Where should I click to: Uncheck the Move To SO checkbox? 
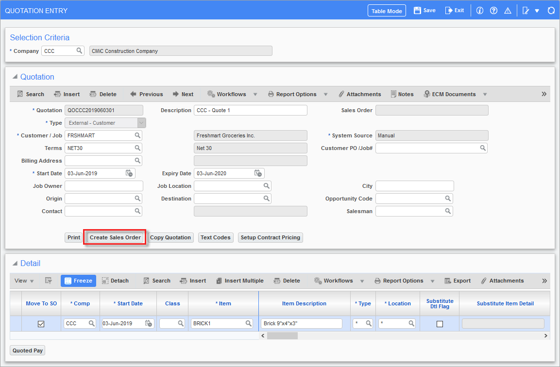[x=41, y=323]
